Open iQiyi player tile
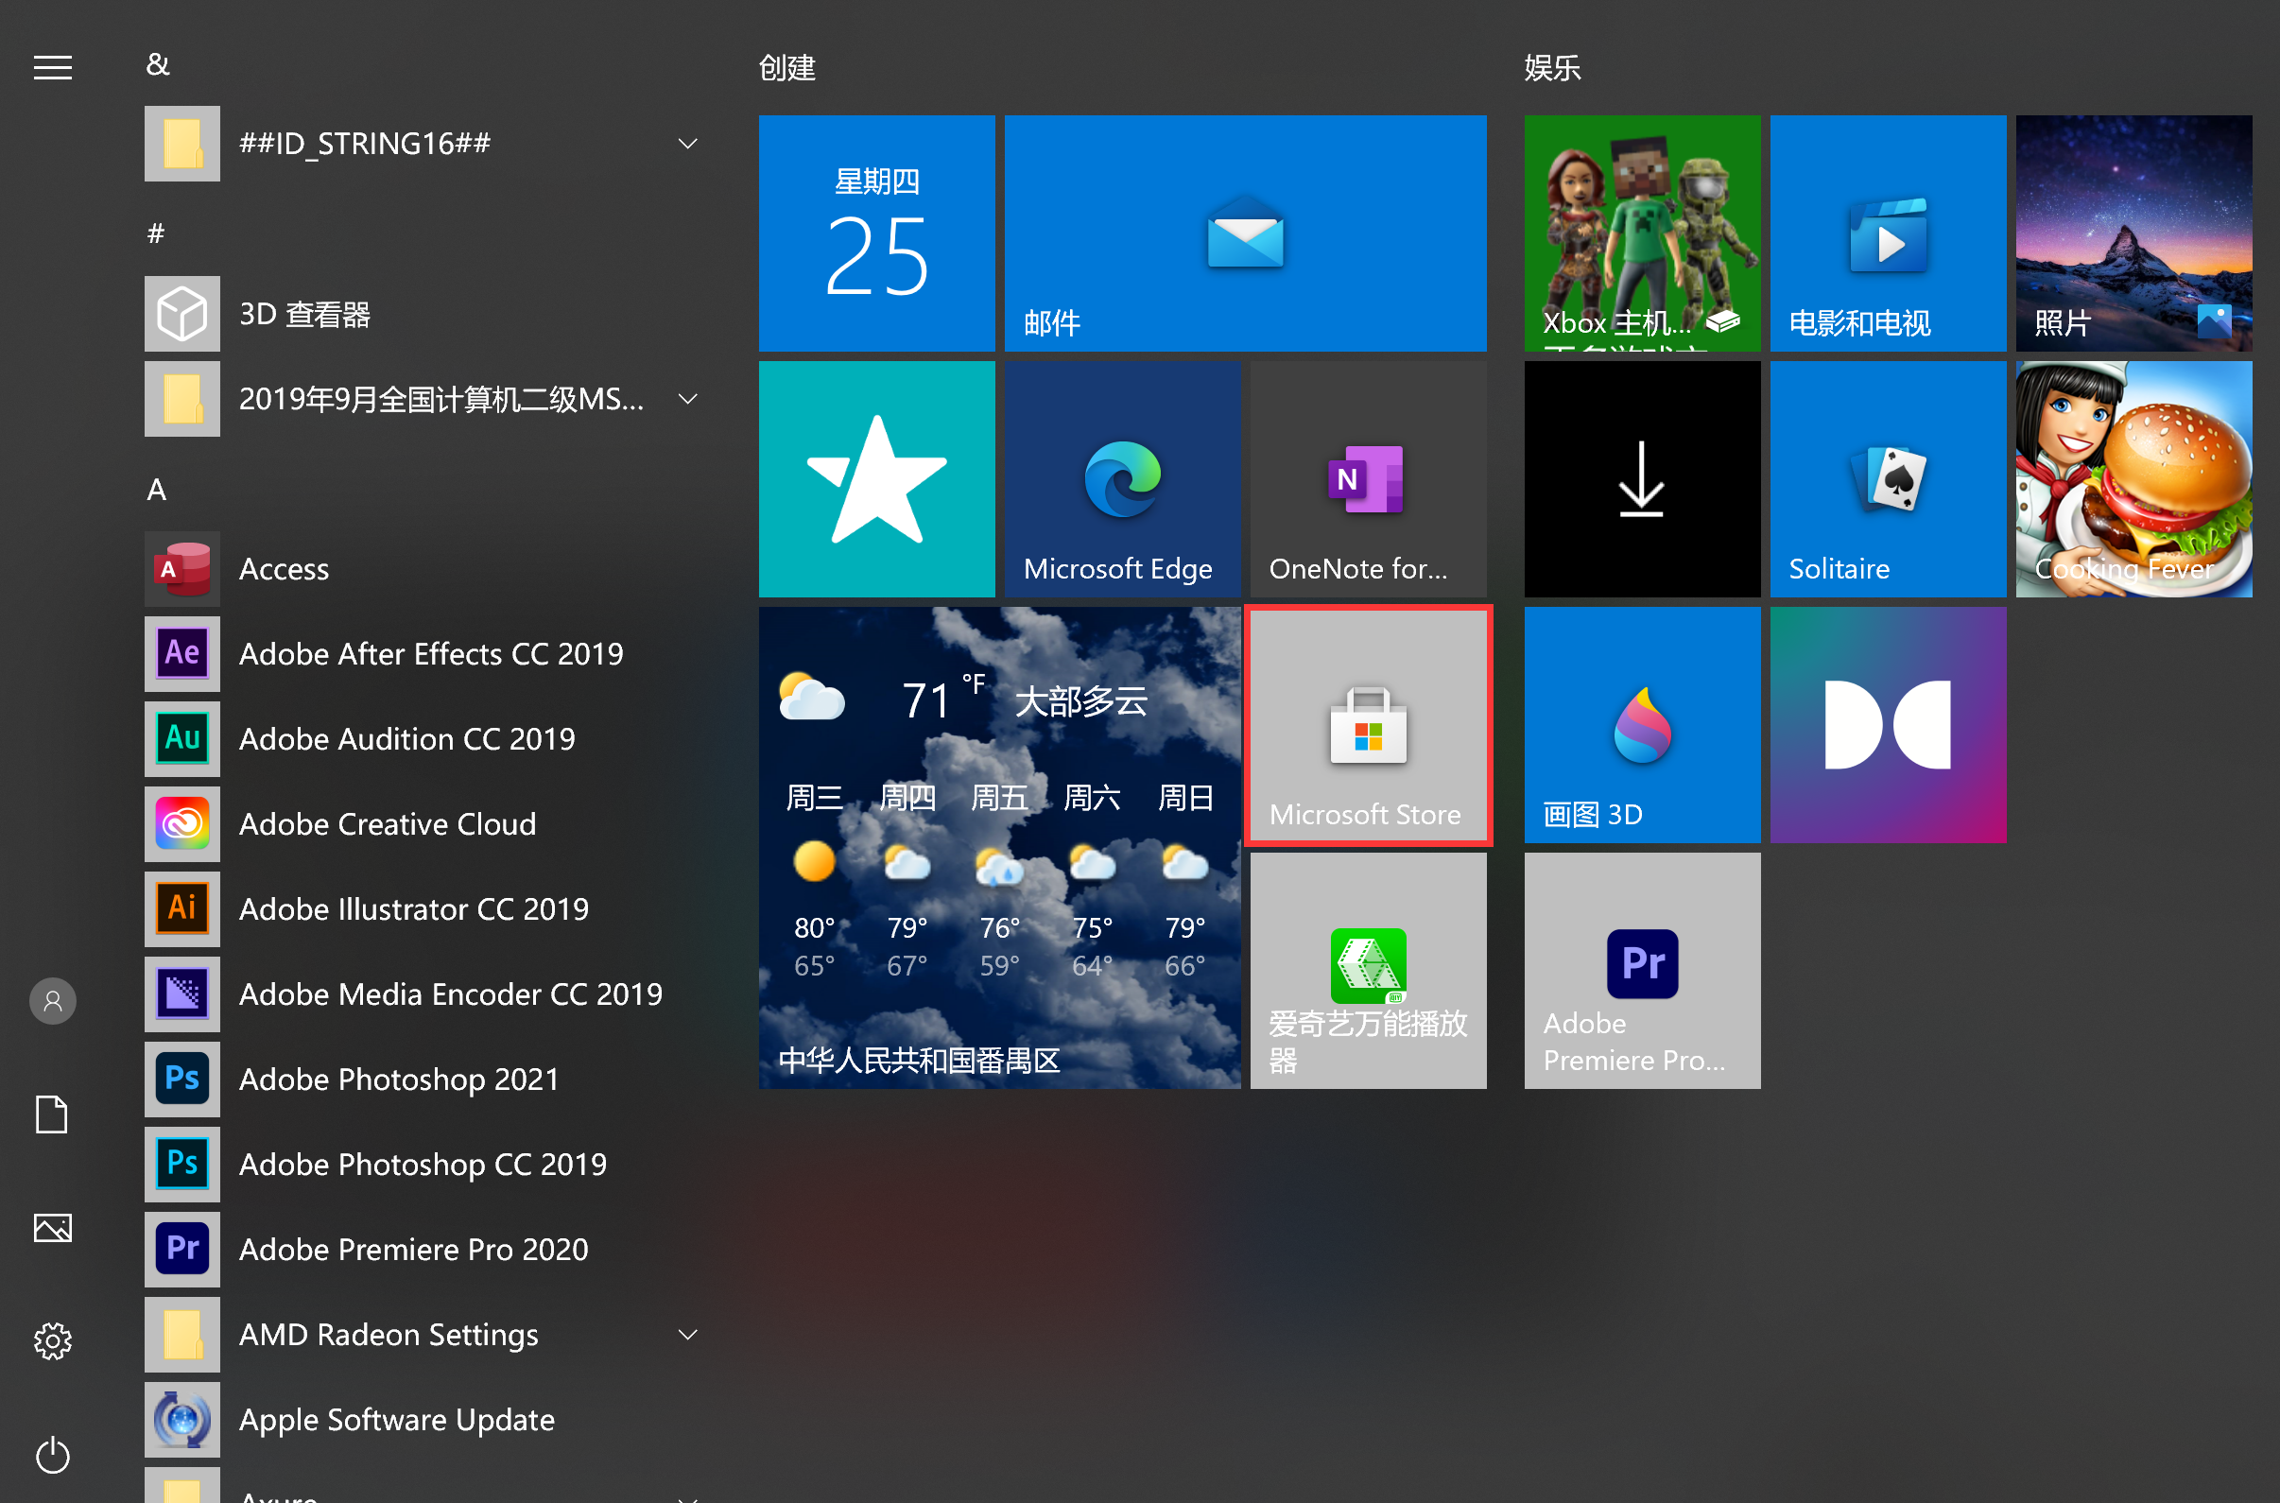The image size is (2280, 1503). 1368,970
